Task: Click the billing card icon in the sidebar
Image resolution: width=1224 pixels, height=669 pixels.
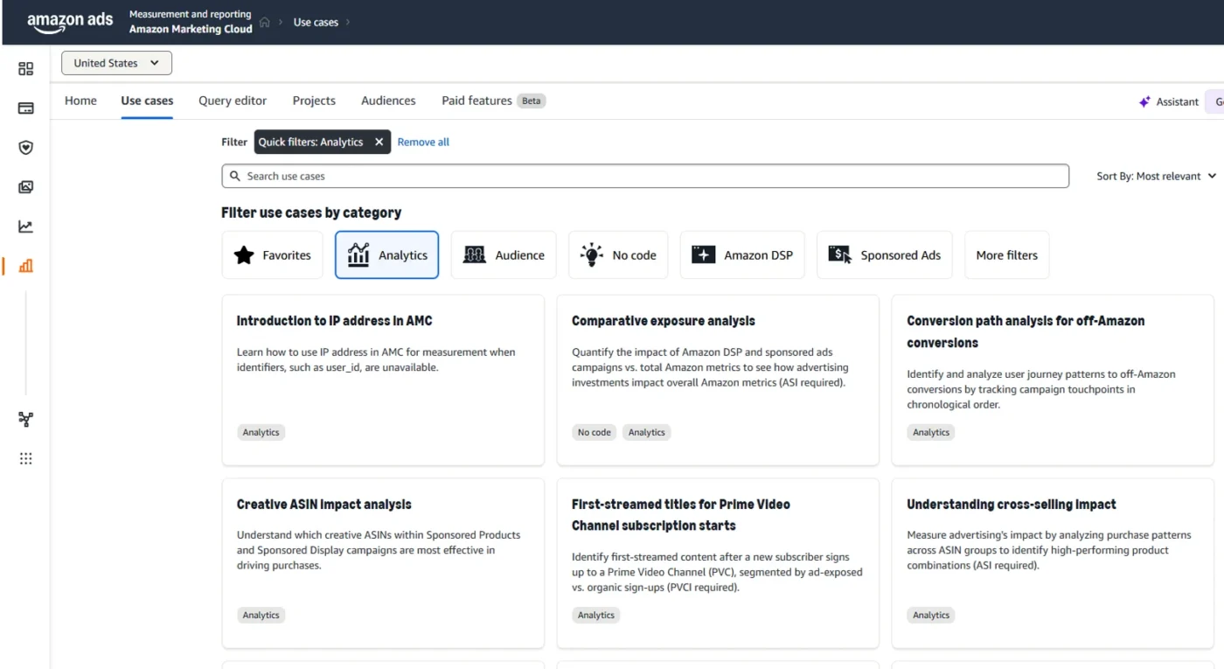Action: point(25,108)
